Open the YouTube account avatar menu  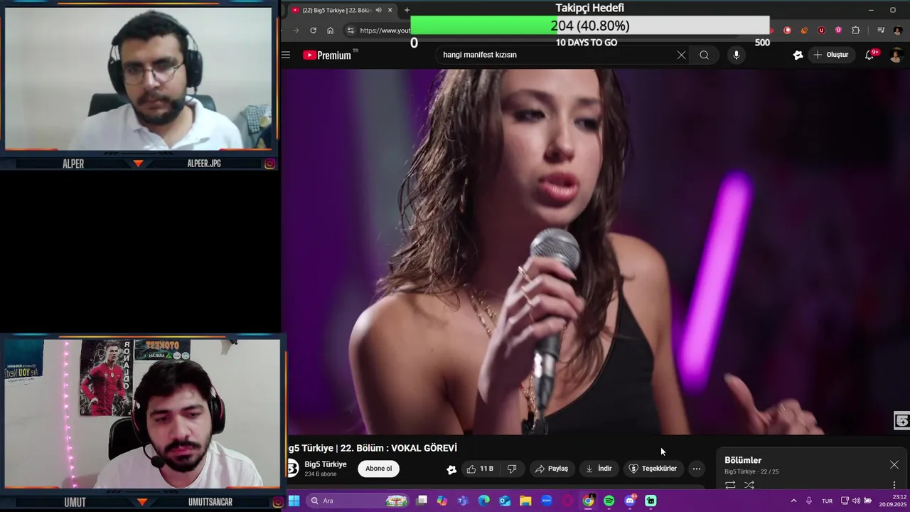(897, 55)
